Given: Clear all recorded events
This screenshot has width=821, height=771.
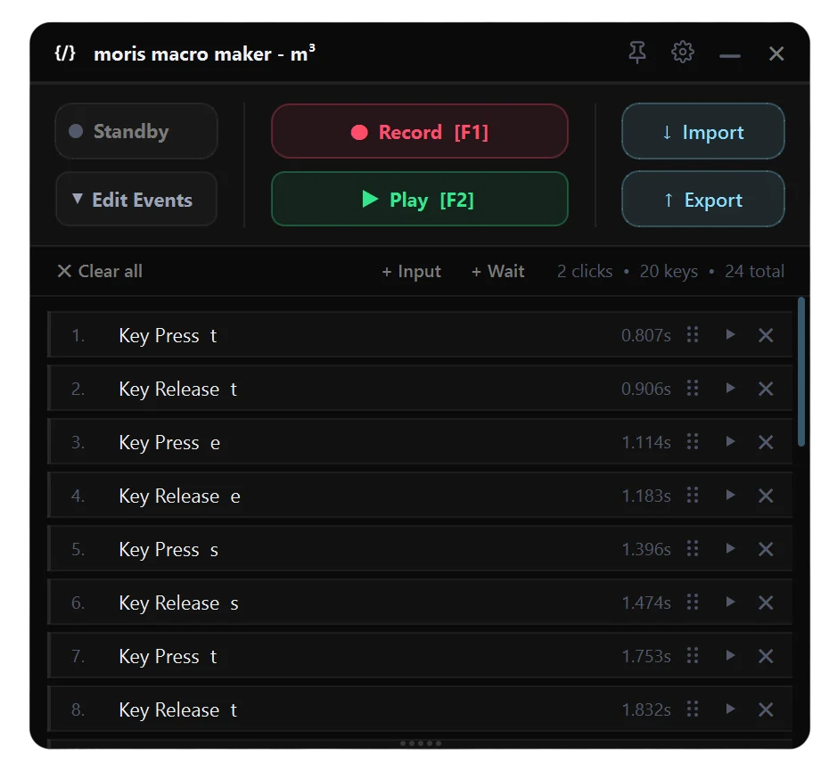Looking at the screenshot, I should pyautogui.click(x=100, y=271).
